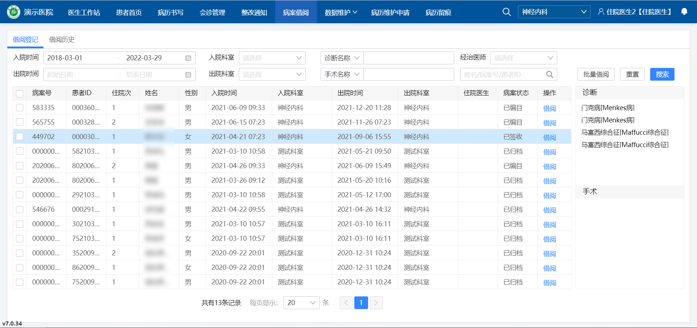Toggle the select-all checkbox in table header
This screenshot has height=328, width=697.
pyautogui.click(x=20, y=93)
